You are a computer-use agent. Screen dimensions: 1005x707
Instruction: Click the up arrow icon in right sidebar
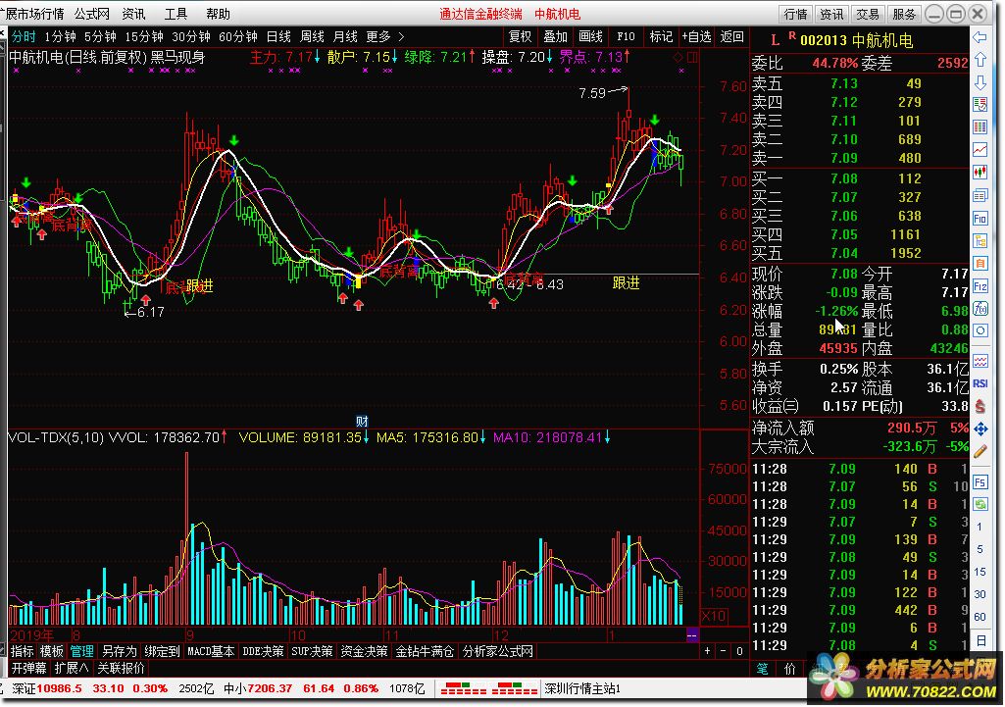pyautogui.click(x=980, y=60)
